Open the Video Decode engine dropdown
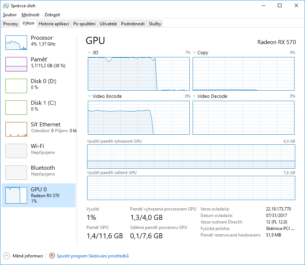The image size is (305, 265). [194, 96]
